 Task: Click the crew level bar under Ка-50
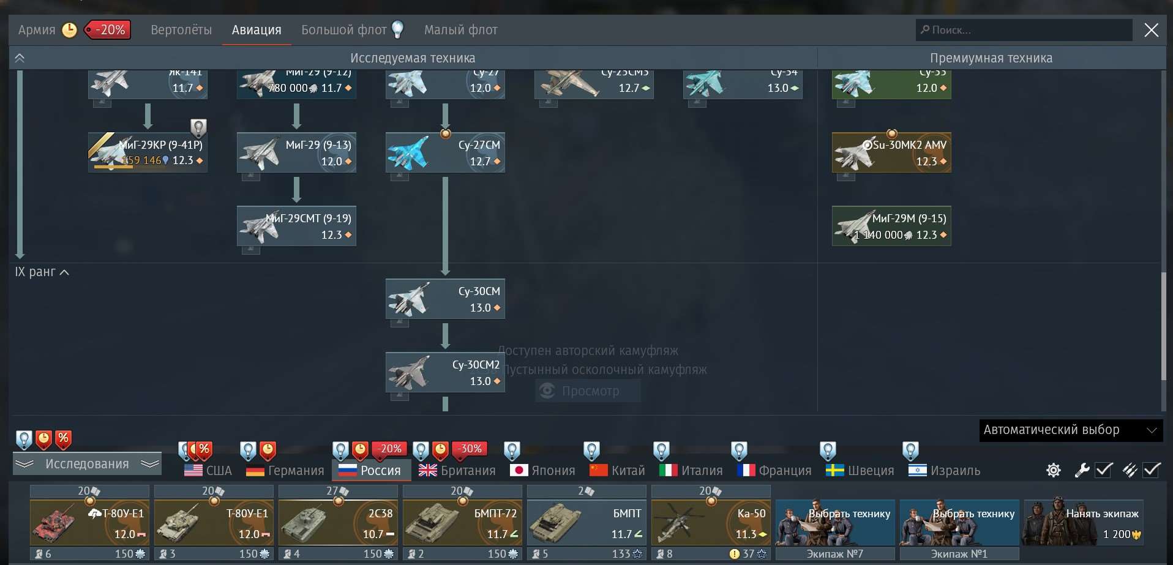click(x=711, y=554)
